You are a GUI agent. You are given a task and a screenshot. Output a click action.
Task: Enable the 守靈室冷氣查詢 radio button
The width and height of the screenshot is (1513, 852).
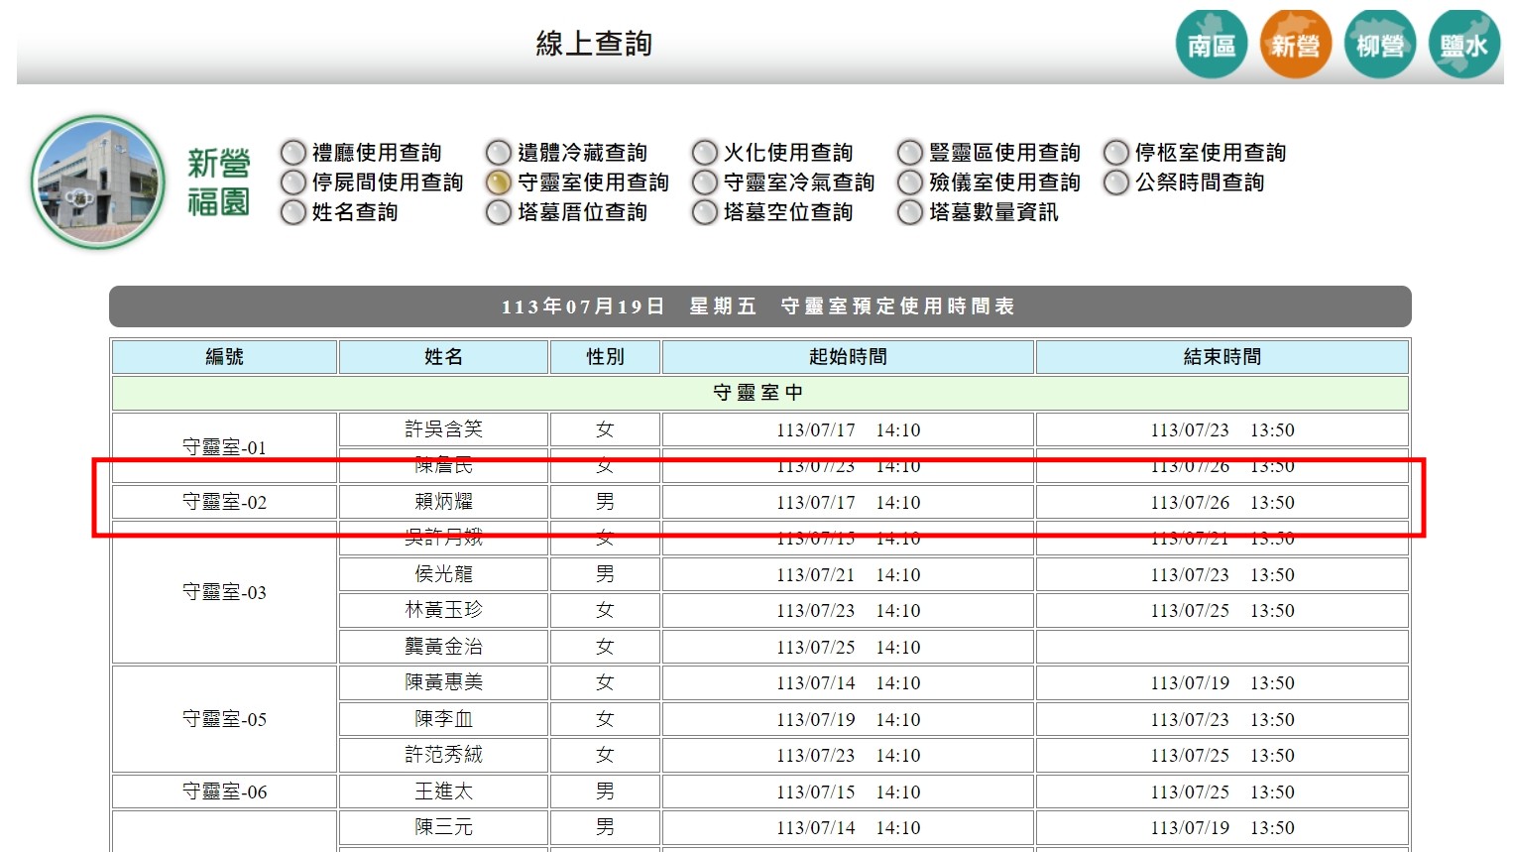click(x=705, y=183)
